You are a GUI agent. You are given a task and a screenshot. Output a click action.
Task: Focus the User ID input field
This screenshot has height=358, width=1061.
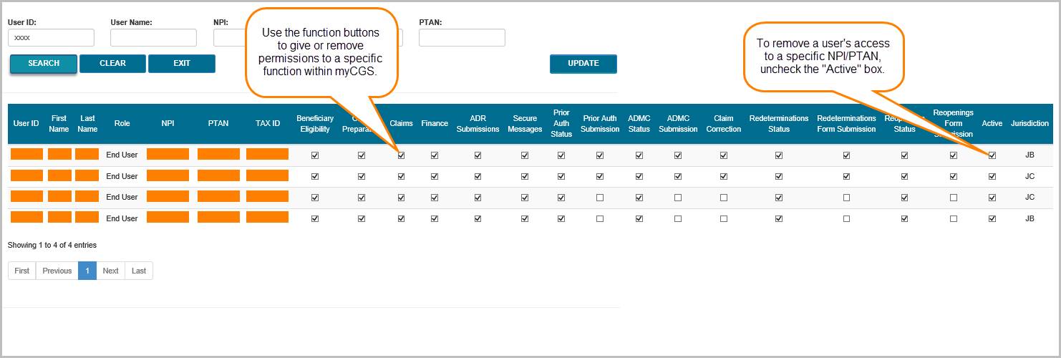51,38
